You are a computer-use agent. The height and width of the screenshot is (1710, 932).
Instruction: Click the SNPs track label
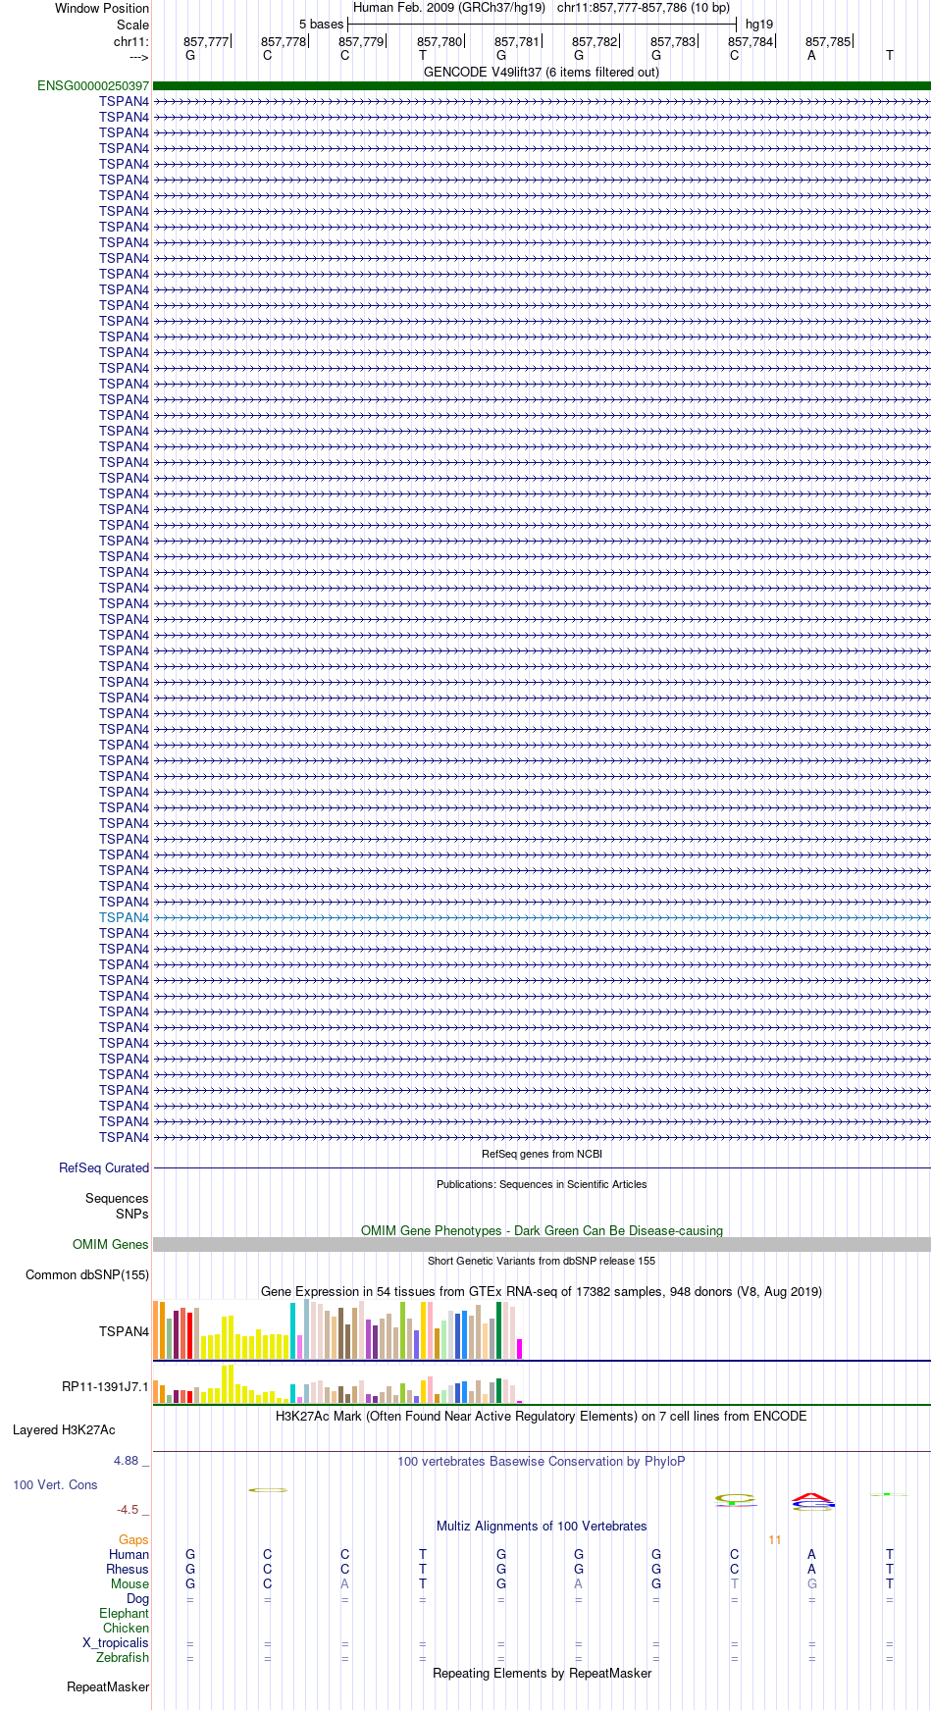point(131,1215)
